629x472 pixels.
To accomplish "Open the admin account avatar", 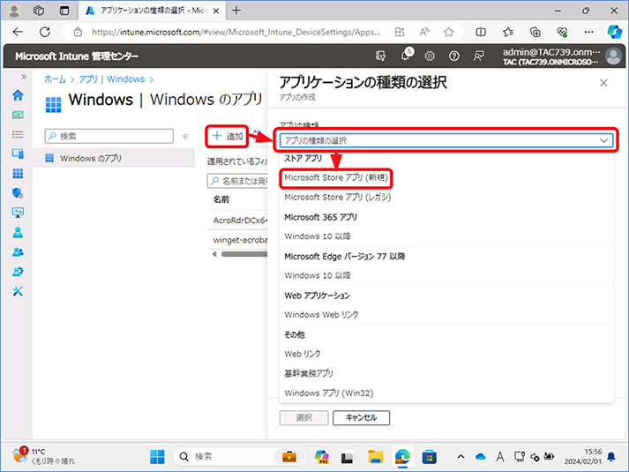I will coord(613,56).
